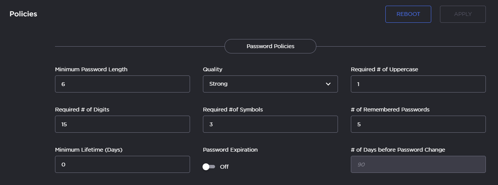Click the Minimum Lifetime (Days) field
The image size is (498, 185).
(122, 164)
